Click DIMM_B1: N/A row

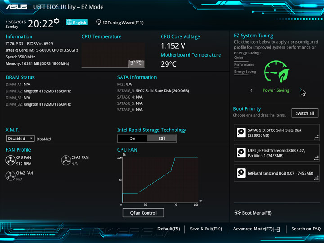point(18,98)
